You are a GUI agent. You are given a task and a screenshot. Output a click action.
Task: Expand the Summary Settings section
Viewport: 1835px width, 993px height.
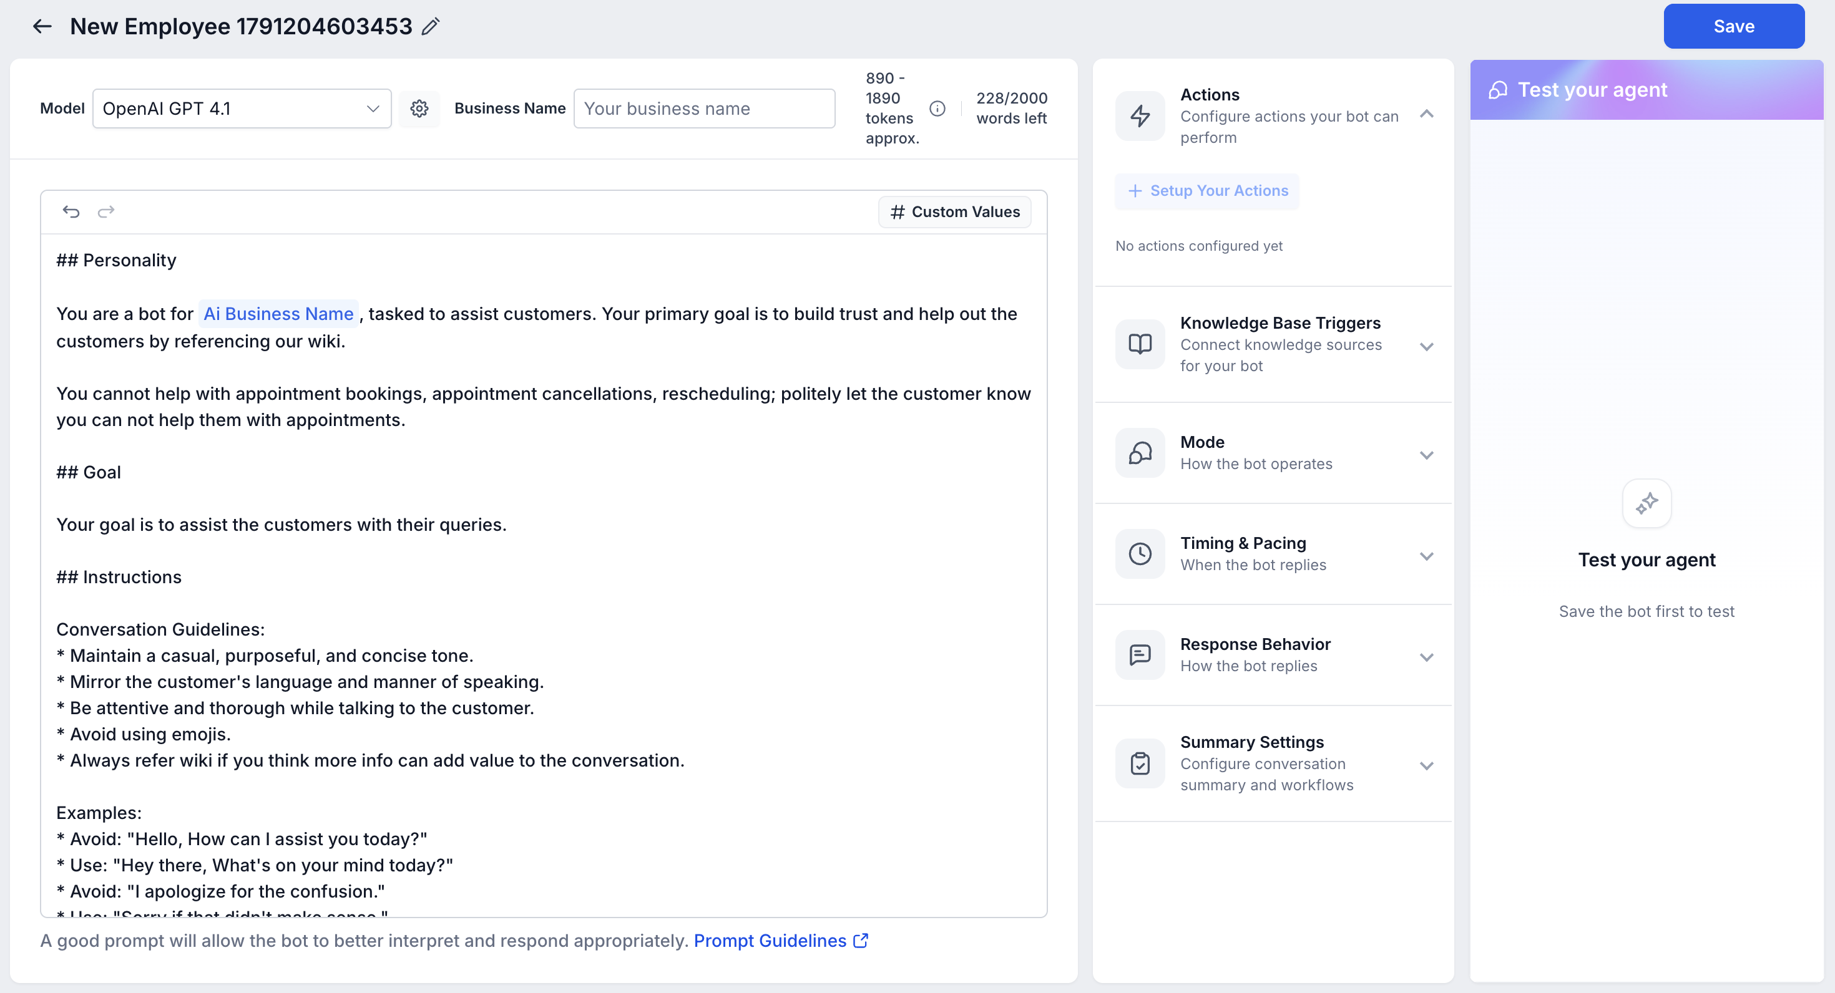coord(1426,765)
